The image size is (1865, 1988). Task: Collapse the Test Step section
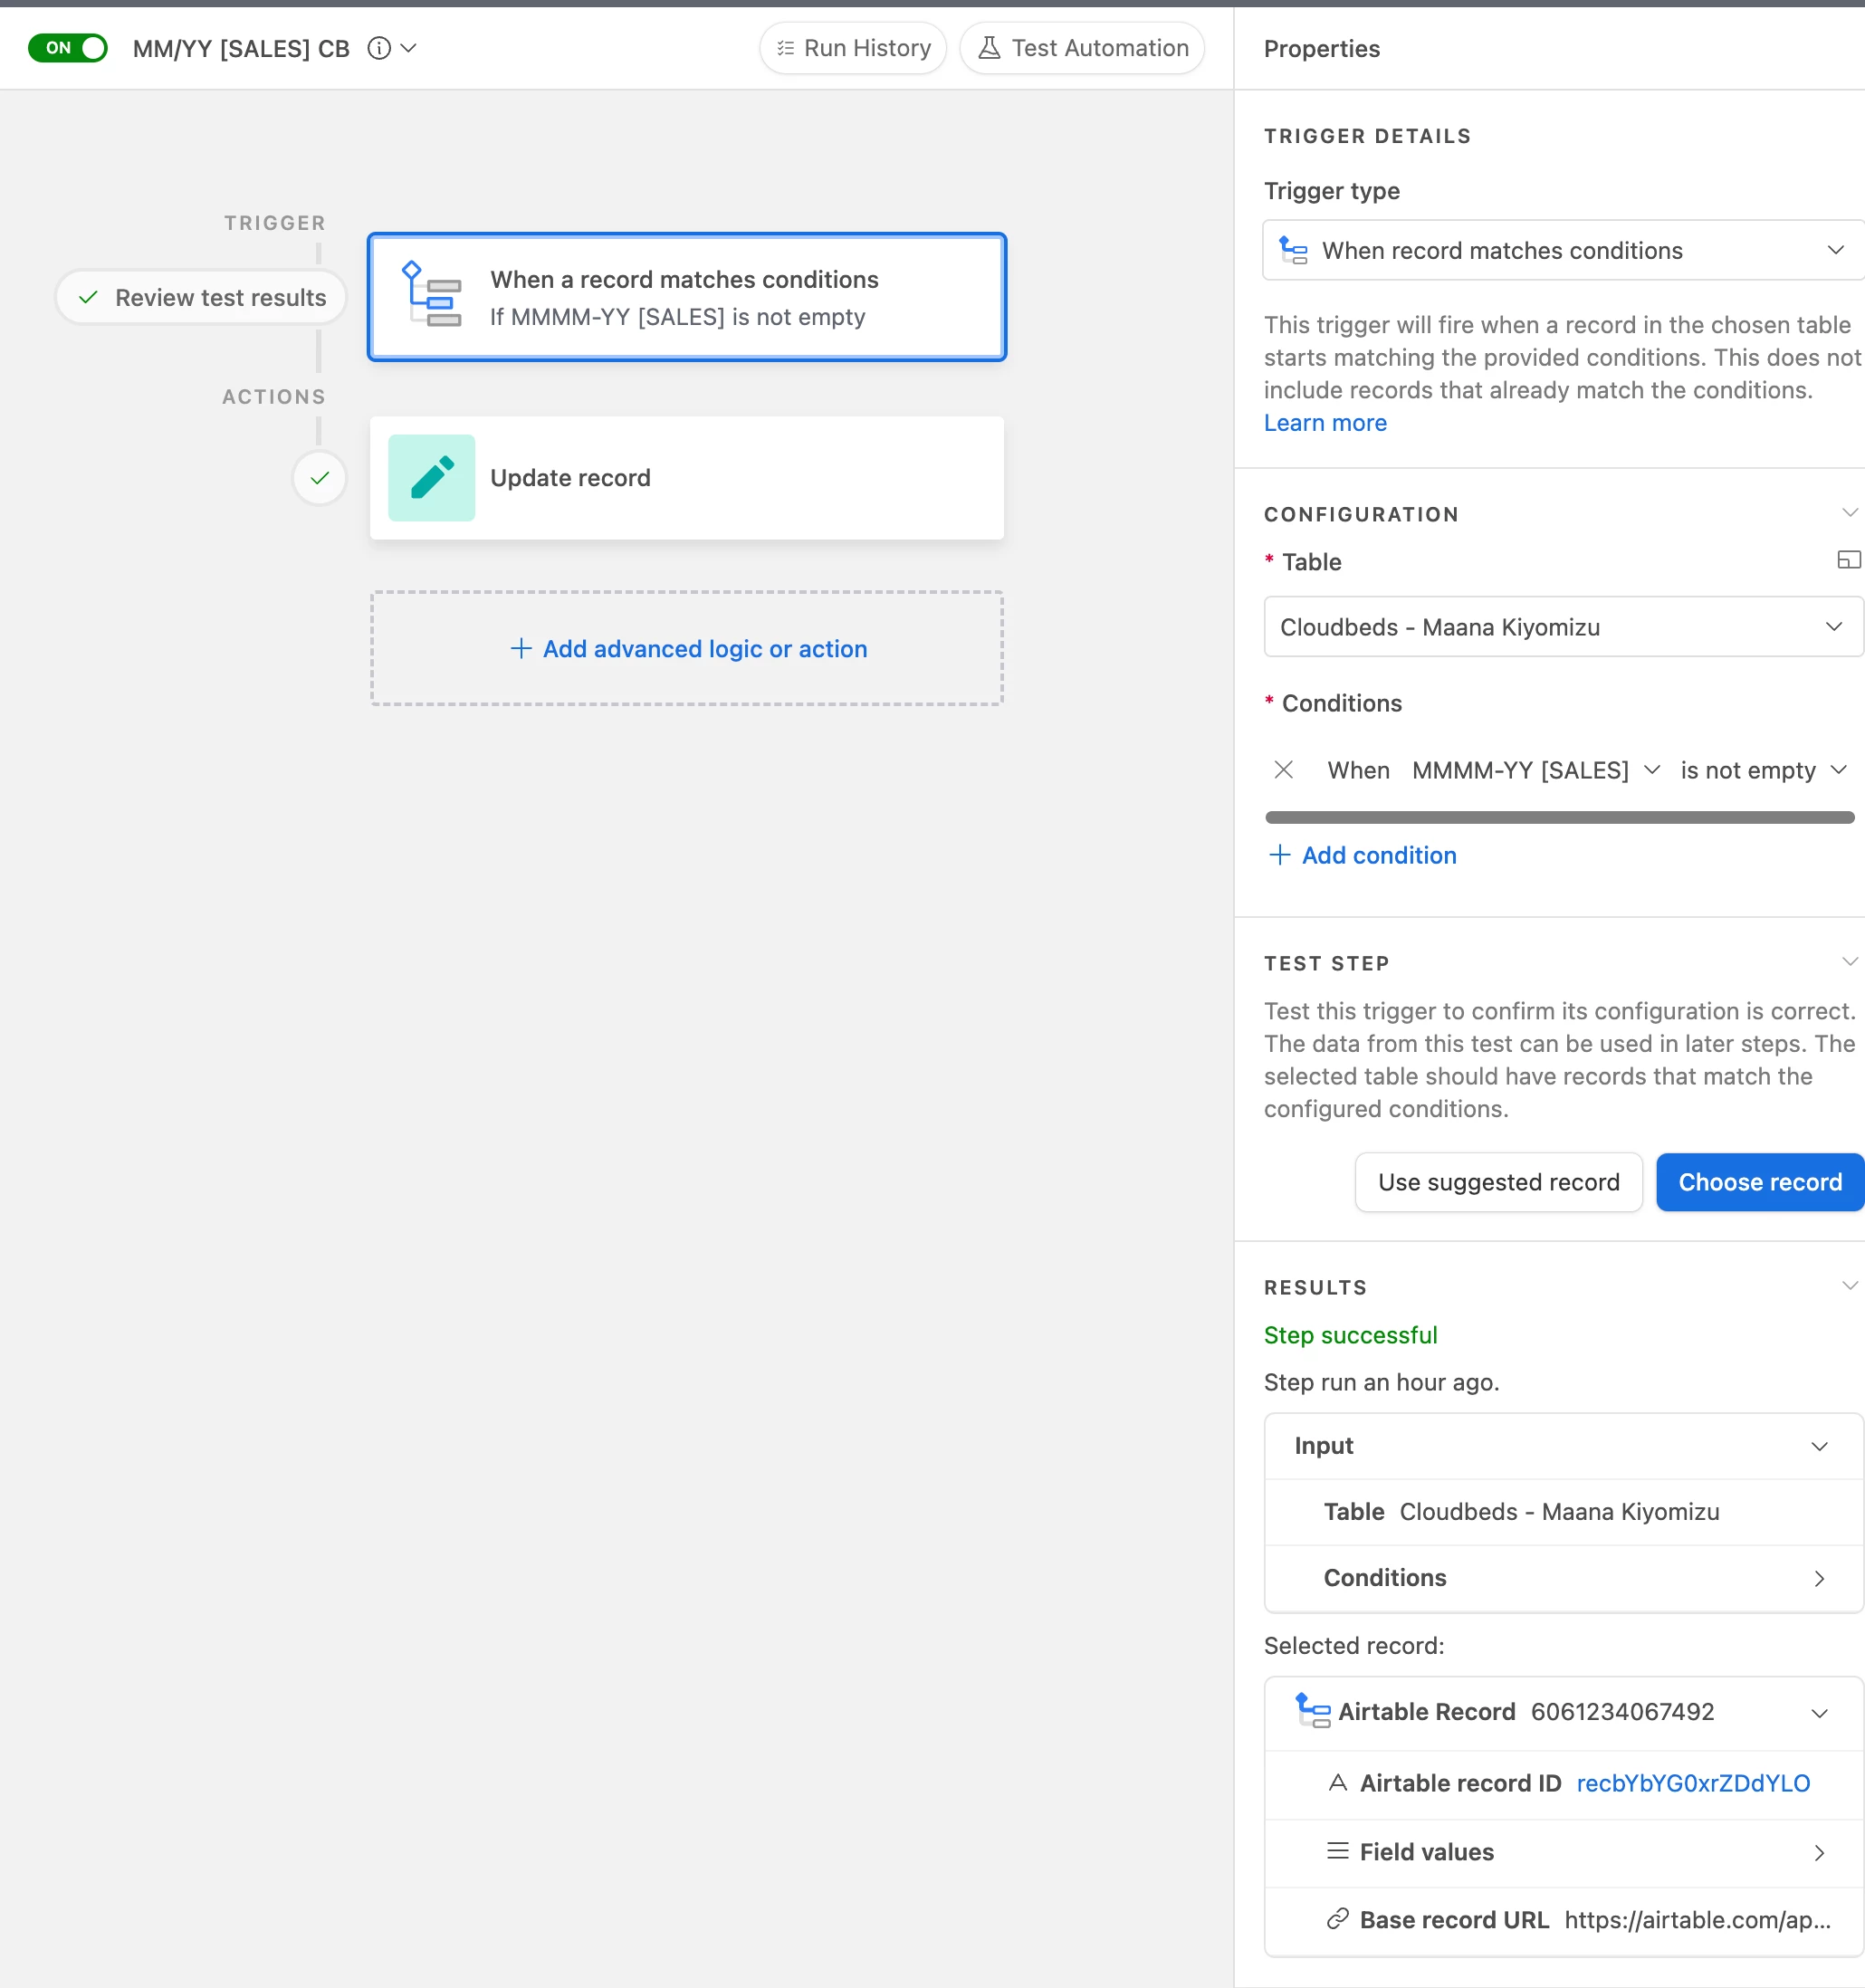click(x=1849, y=962)
